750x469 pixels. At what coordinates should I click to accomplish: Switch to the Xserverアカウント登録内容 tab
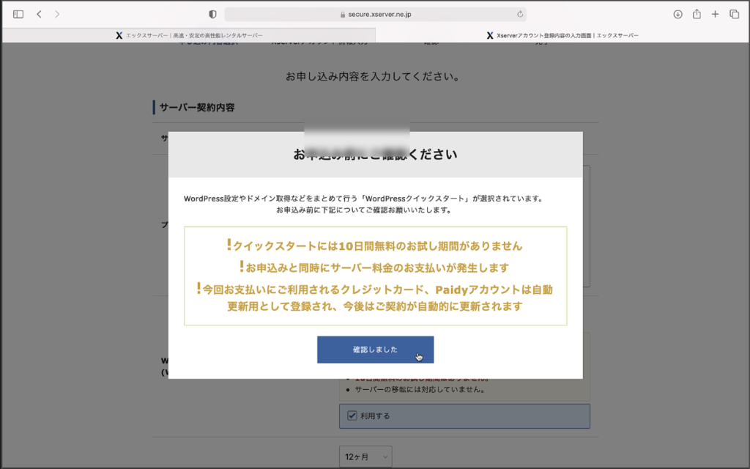[562, 35]
